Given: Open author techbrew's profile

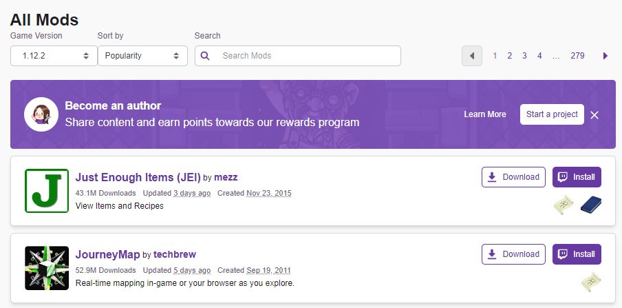Looking at the screenshot, I should (x=175, y=254).
